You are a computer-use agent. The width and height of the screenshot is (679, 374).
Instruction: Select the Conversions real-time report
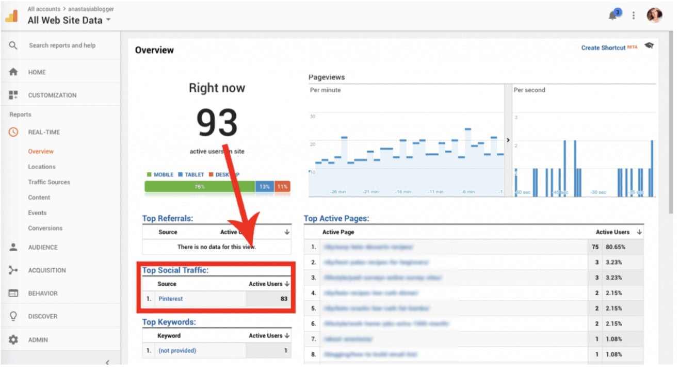pyautogui.click(x=45, y=229)
